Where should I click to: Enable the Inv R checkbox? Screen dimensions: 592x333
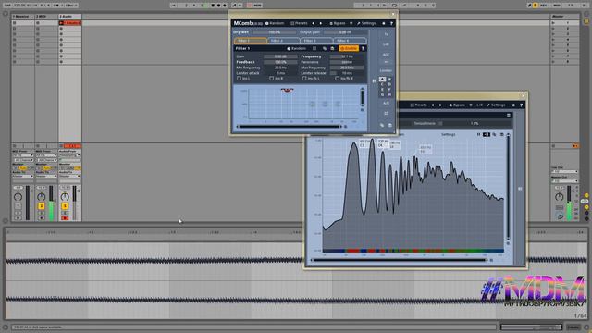(x=271, y=79)
